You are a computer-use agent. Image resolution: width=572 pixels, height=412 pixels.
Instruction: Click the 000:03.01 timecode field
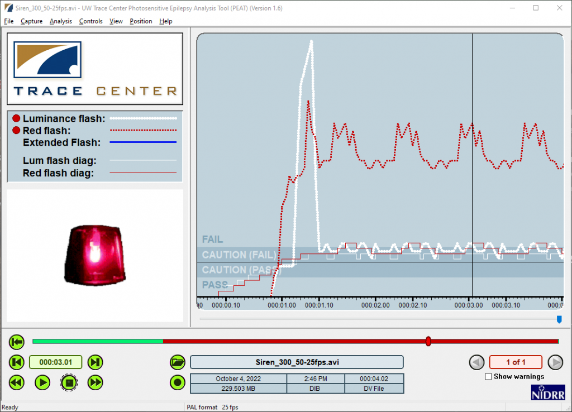pyautogui.click(x=55, y=362)
